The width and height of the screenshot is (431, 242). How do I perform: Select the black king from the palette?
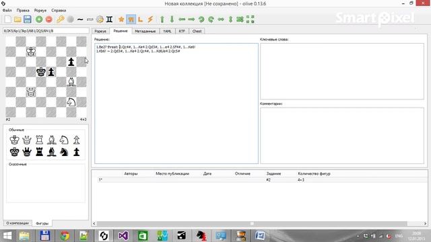point(14,152)
